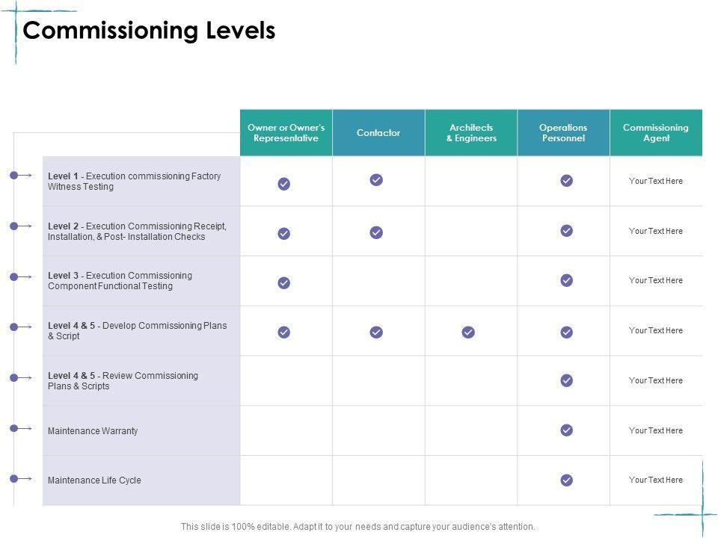718x538 pixels.
Task: Click the Level 1 Owner column checkmark
Action: point(284,184)
